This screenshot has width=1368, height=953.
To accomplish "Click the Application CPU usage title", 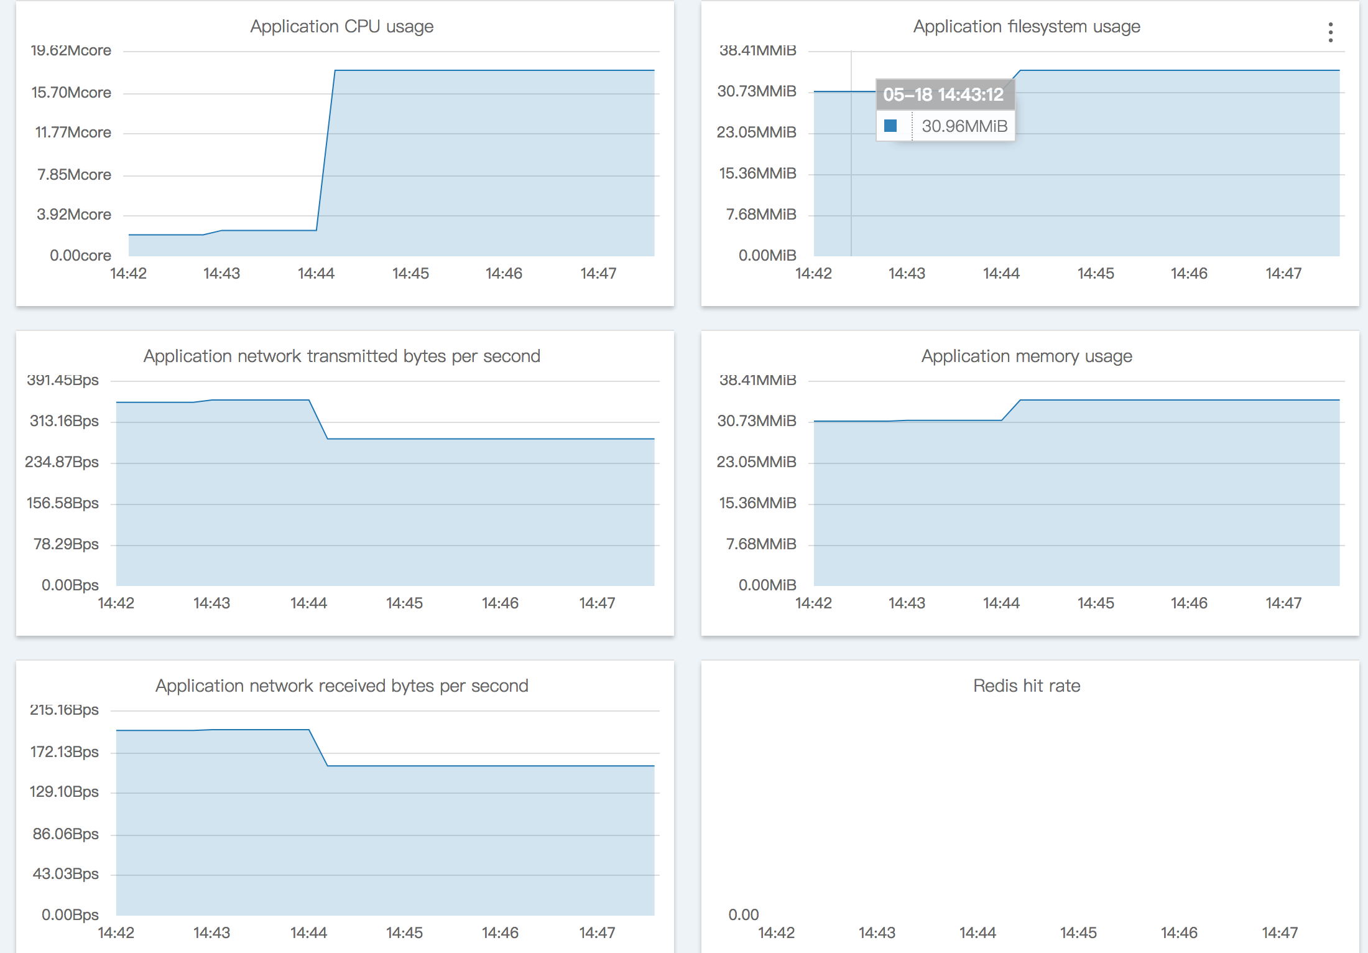I will click(x=342, y=27).
